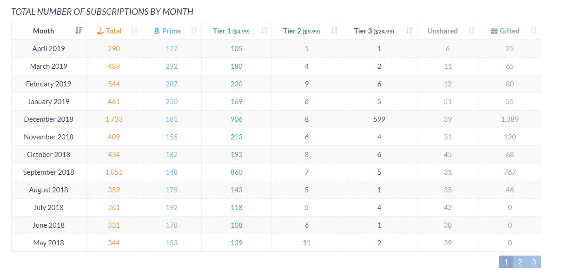564x276 pixels.
Task: Go to page 2 of the table
Action: pos(520,262)
